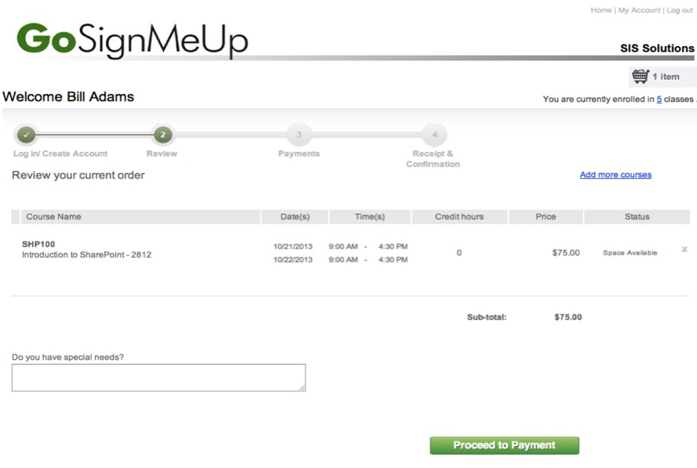Click the Status column header
This screenshot has width=697, height=468.
[637, 216]
